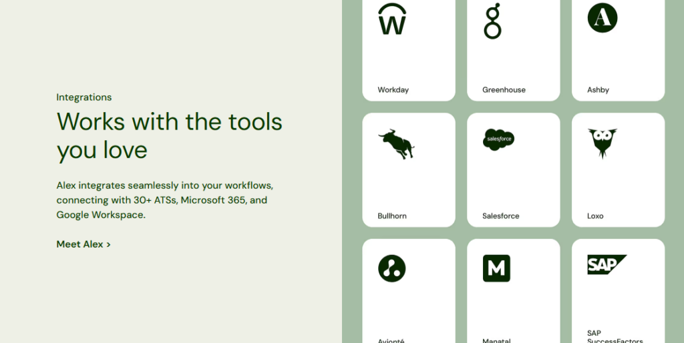Select the Salesforce card label
The image size is (684, 343).
501,216
